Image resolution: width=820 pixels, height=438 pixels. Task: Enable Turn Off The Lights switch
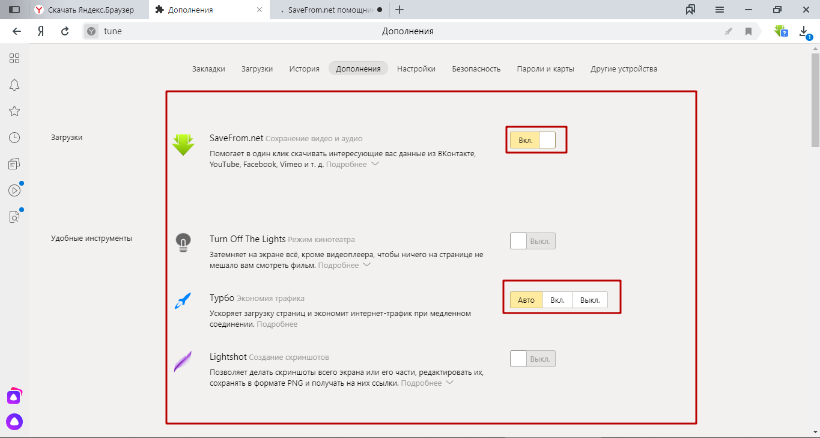[533, 242]
